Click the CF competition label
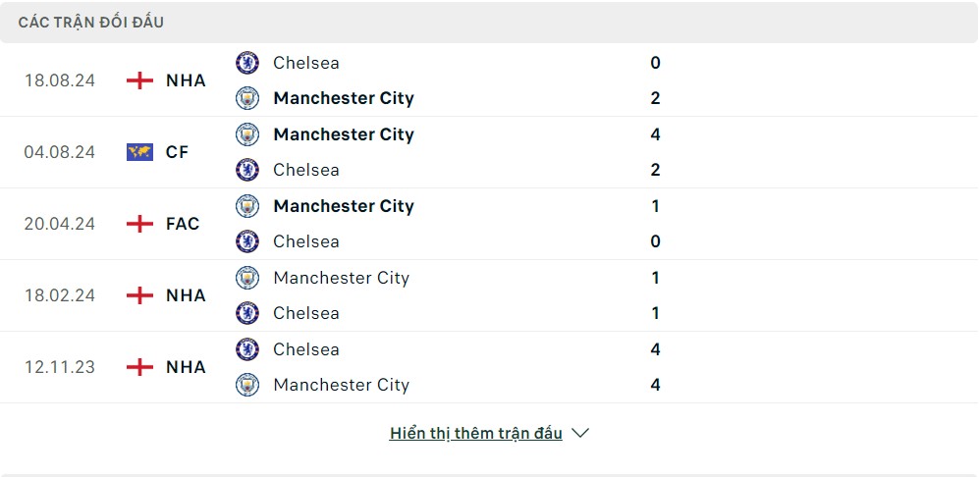Viewport: 979px width, 477px height. 178,152
